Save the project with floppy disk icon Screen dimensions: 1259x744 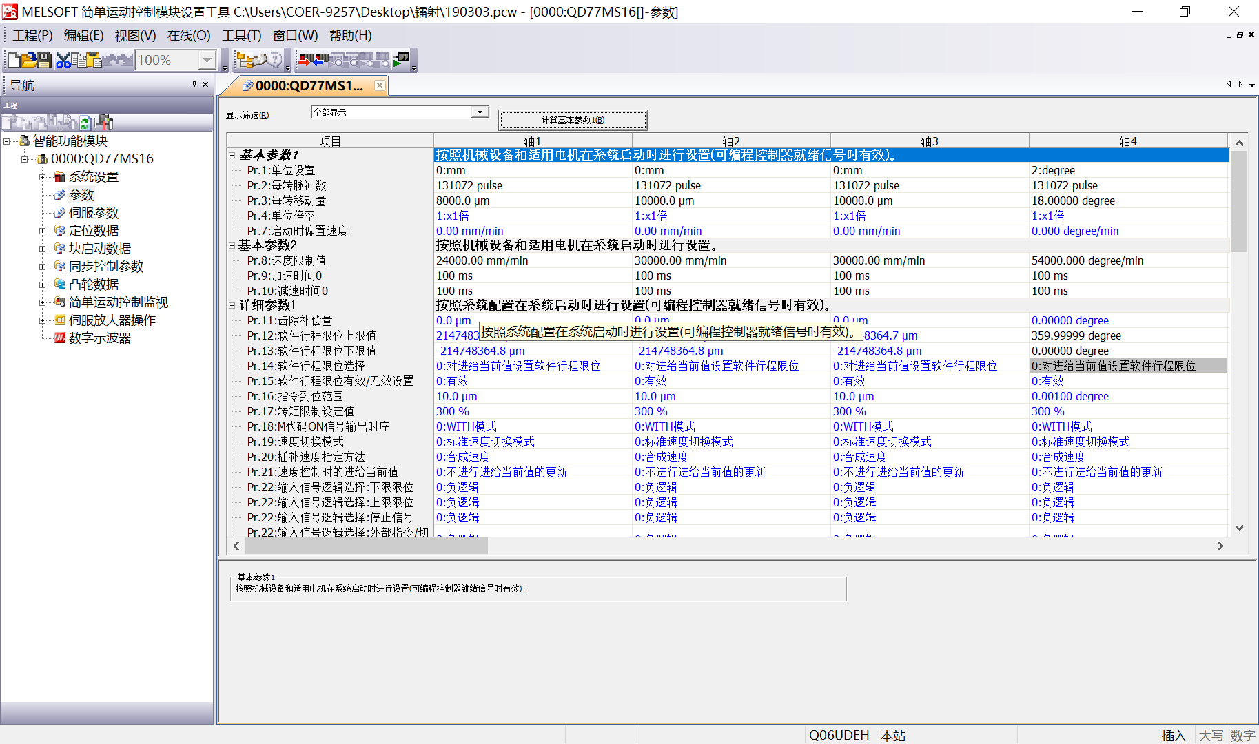tap(44, 61)
